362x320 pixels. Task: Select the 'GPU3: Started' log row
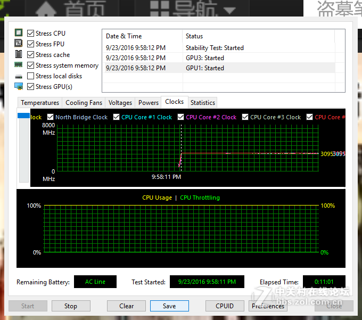coord(219,58)
